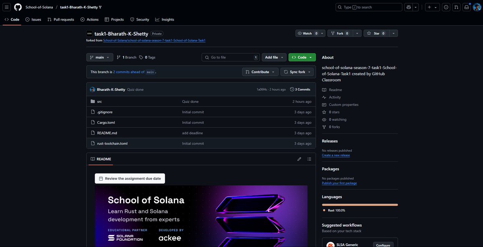Open the user profile avatar menu
The width and height of the screenshot is (483, 247).
pyautogui.click(x=477, y=7)
